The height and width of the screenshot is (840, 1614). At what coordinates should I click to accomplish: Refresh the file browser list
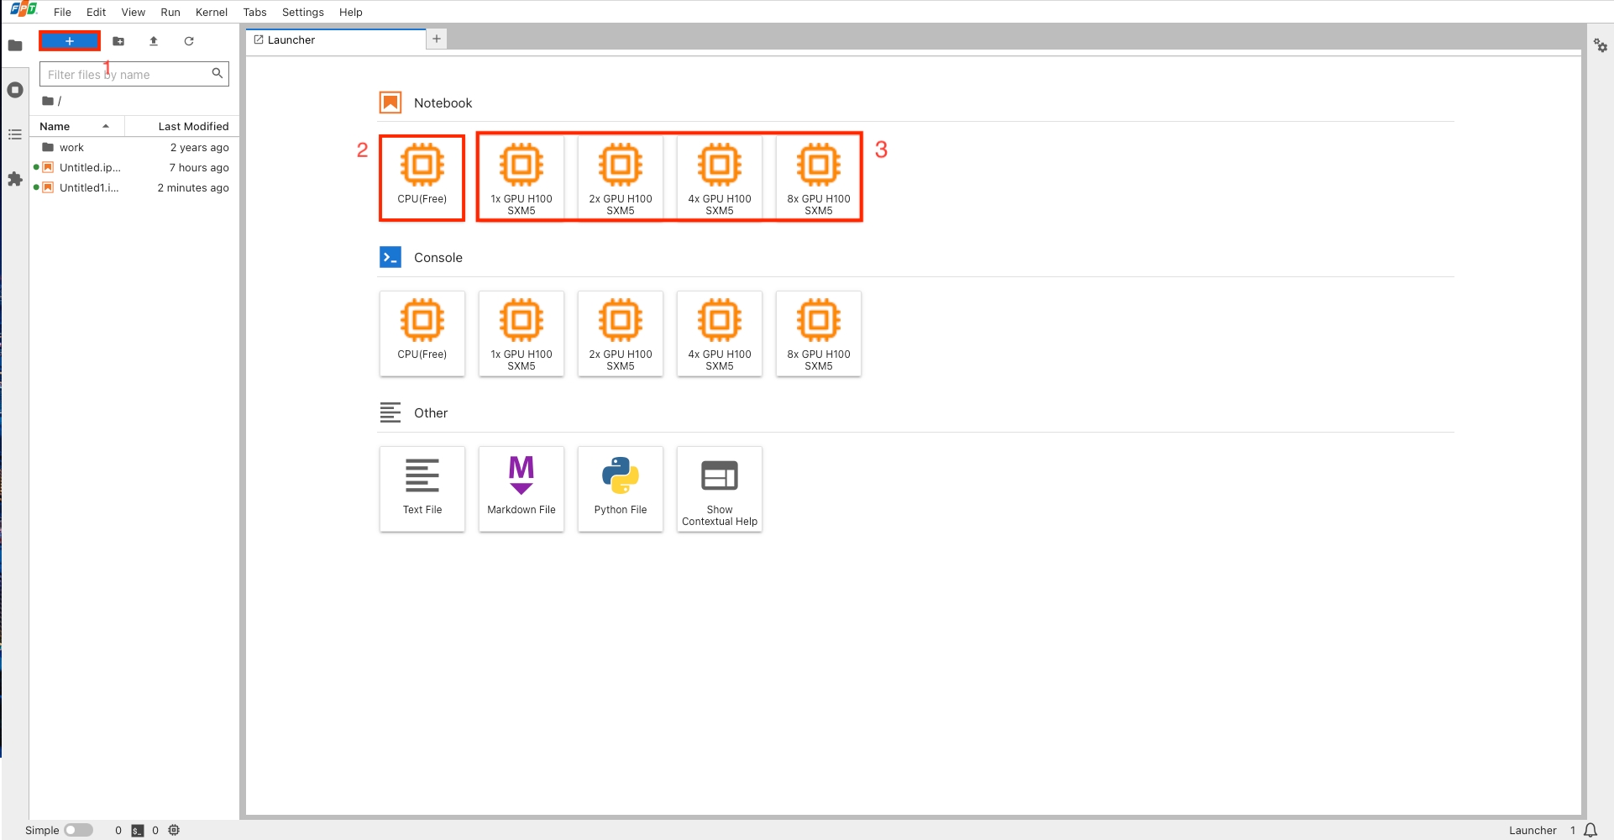(189, 41)
